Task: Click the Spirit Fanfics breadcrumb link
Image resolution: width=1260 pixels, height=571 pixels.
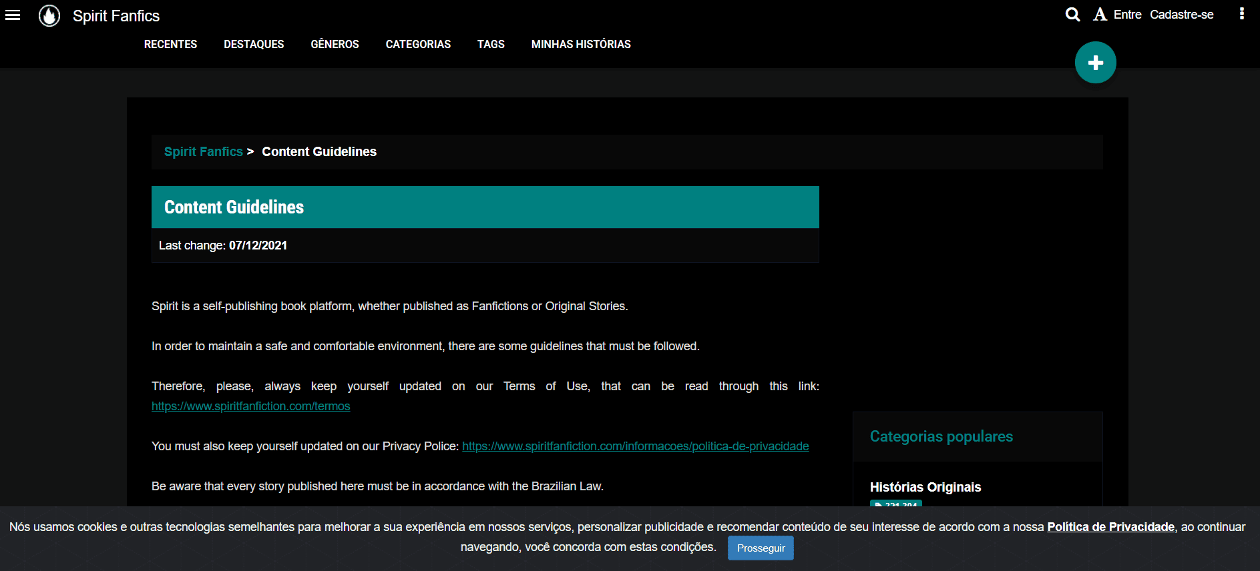Action: [203, 151]
